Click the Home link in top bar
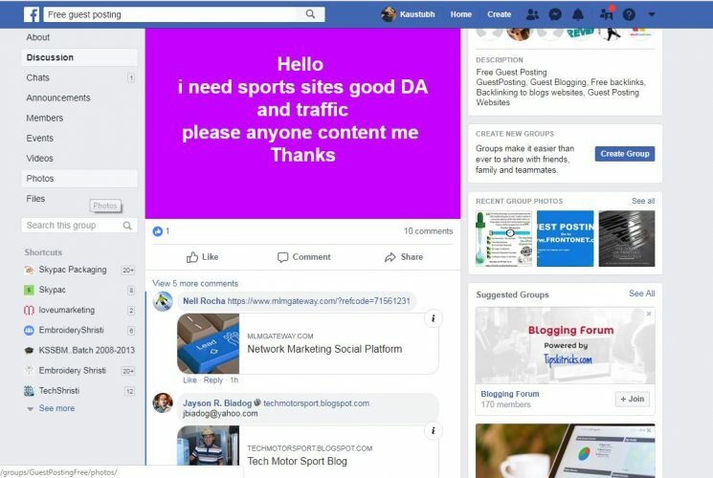The width and height of the screenshot is (713, 478). coord(460,14)
